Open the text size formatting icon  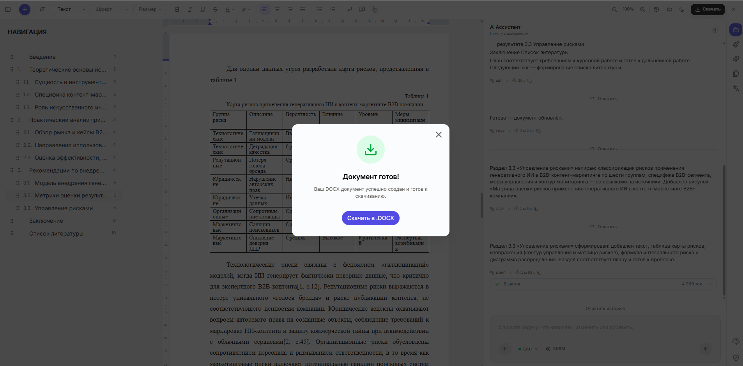tap(42, 9)
